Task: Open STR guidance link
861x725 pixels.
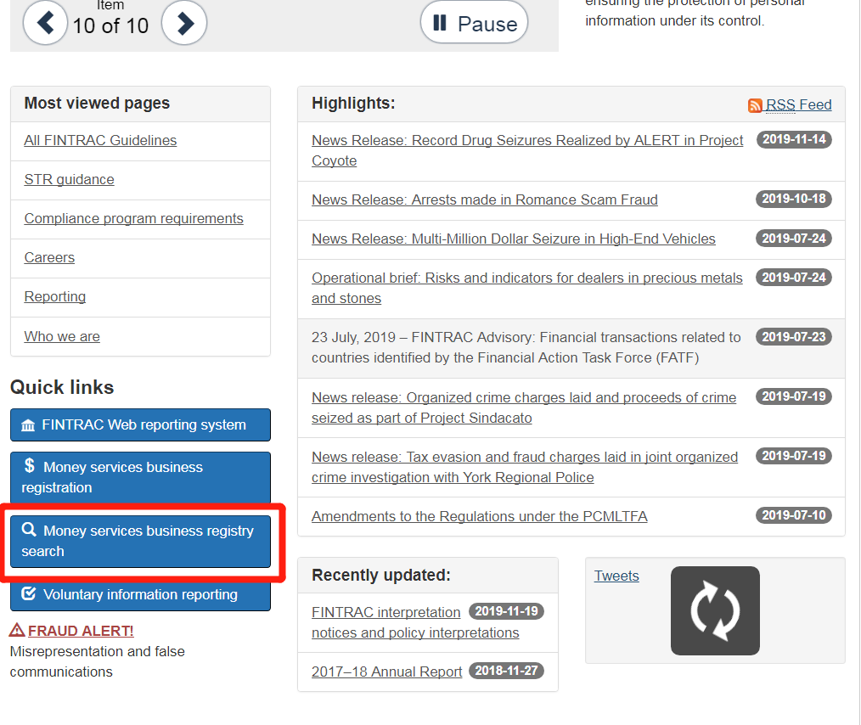Action: [69, 179]
